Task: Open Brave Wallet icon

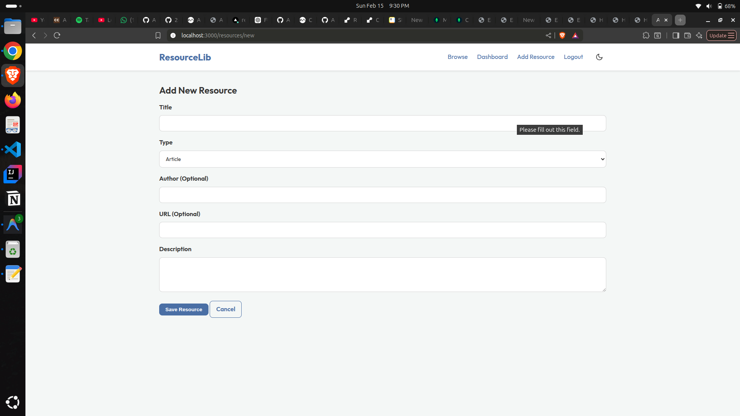Action: click(x=687, y=35)
